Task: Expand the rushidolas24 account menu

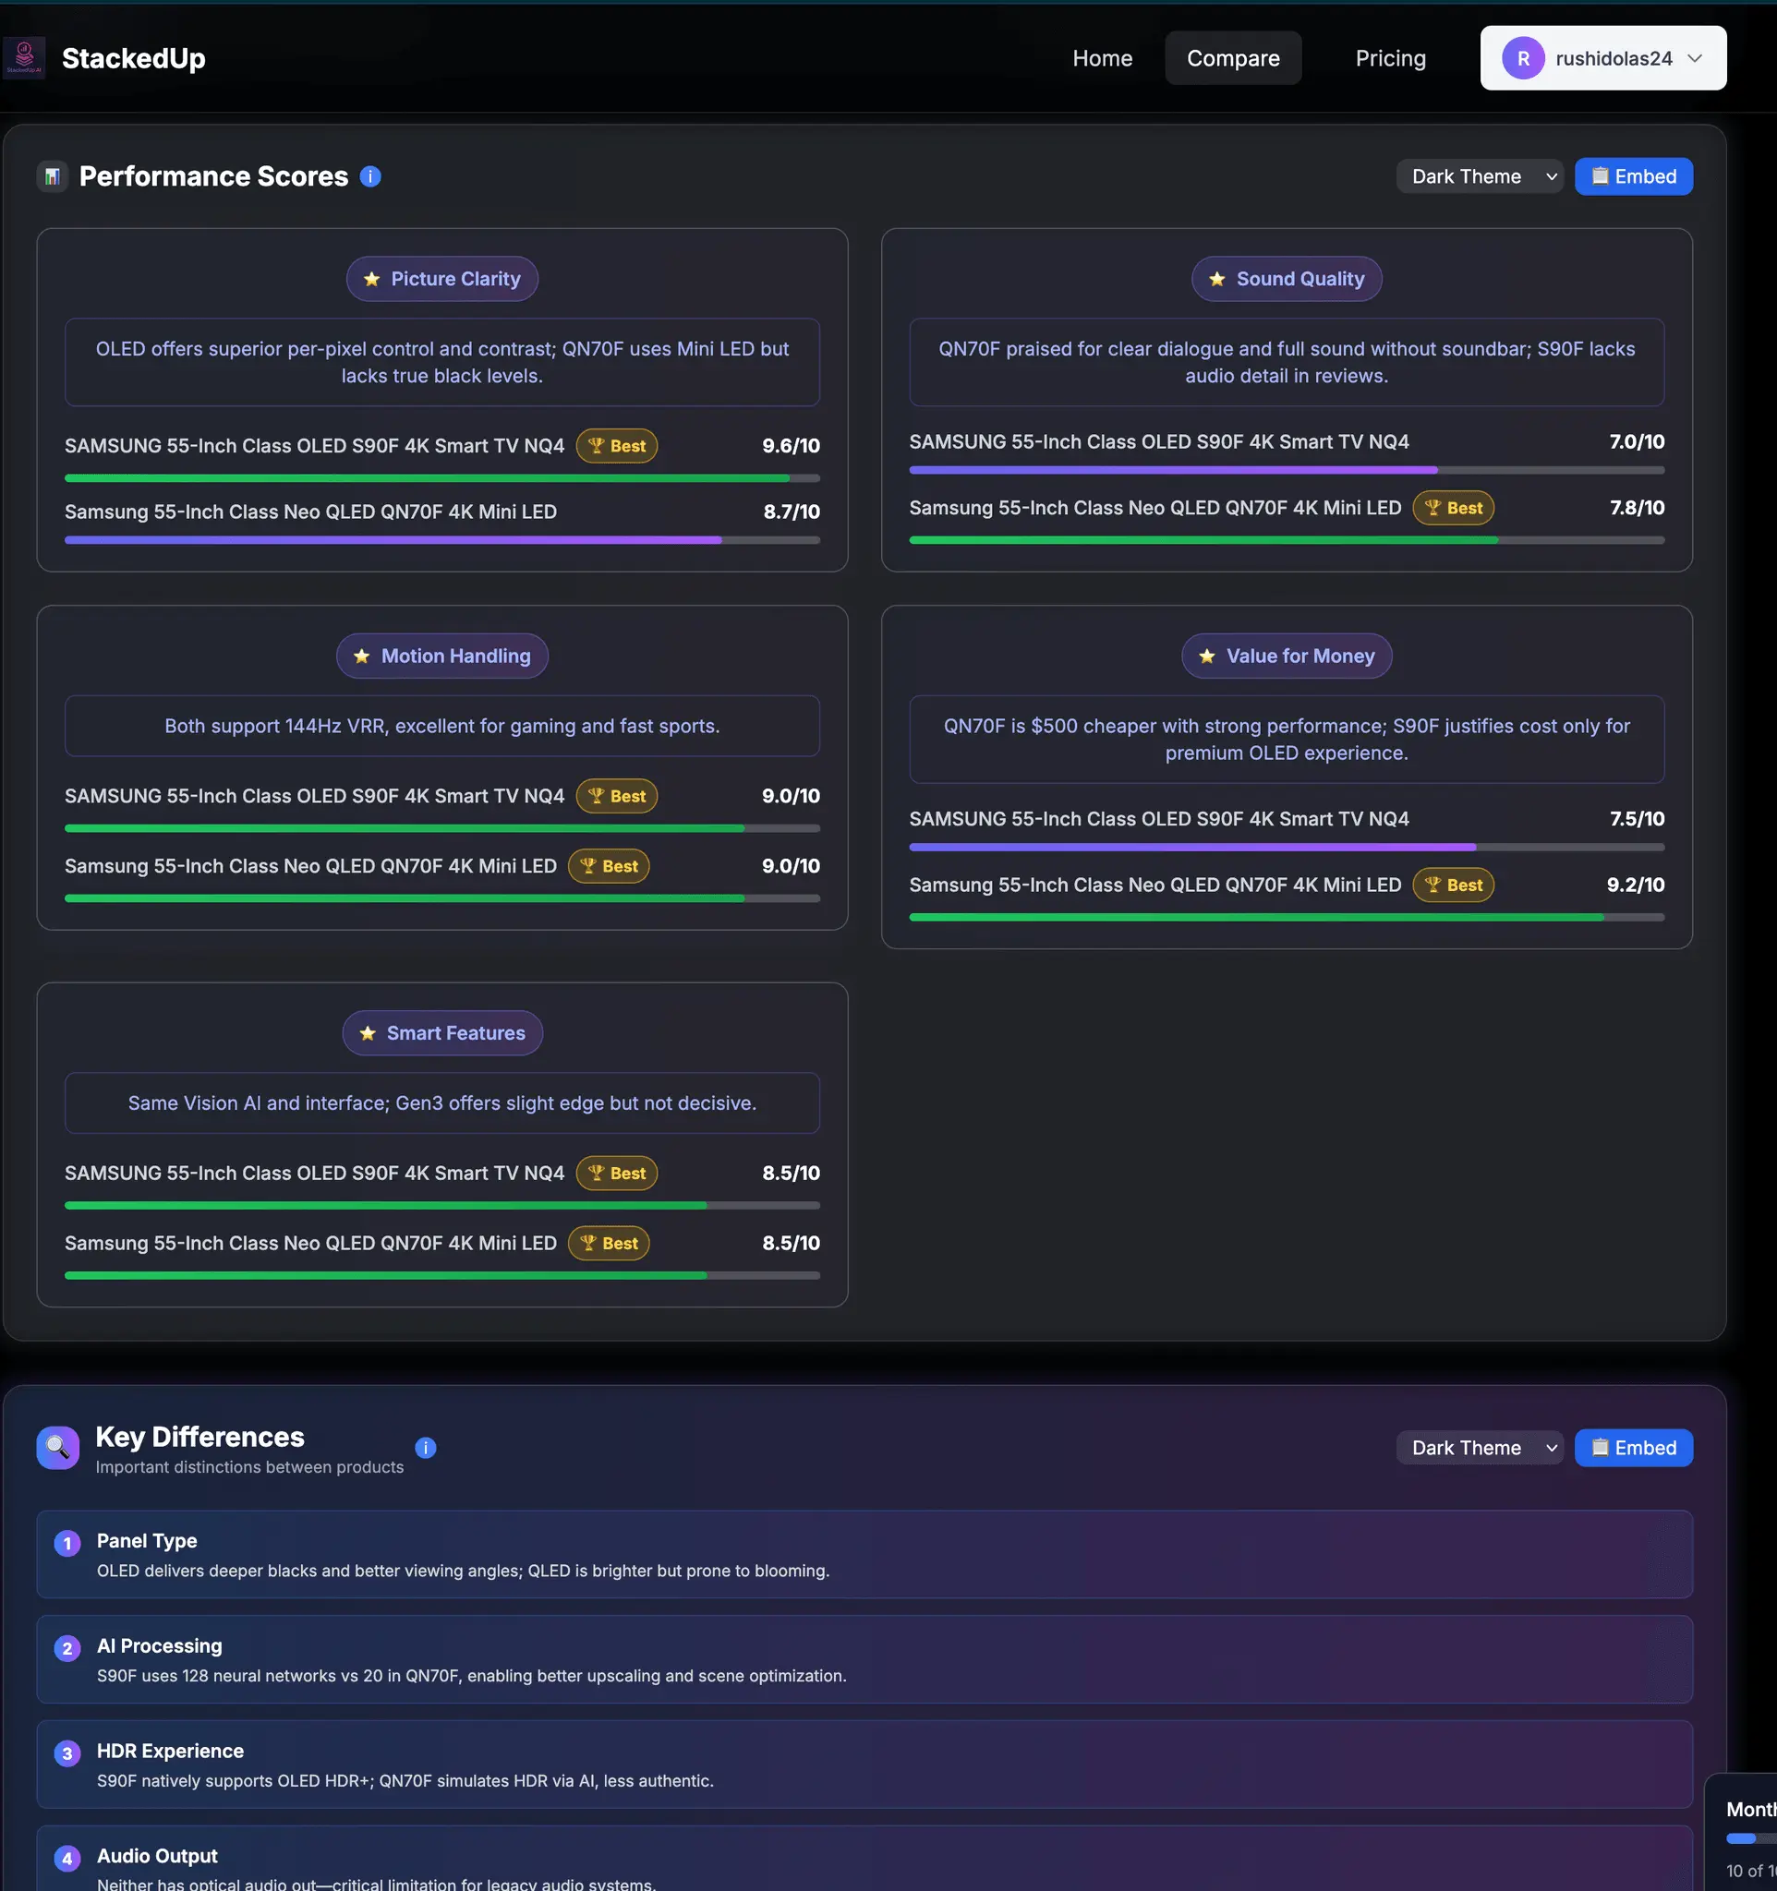Action: [1603, 58]
